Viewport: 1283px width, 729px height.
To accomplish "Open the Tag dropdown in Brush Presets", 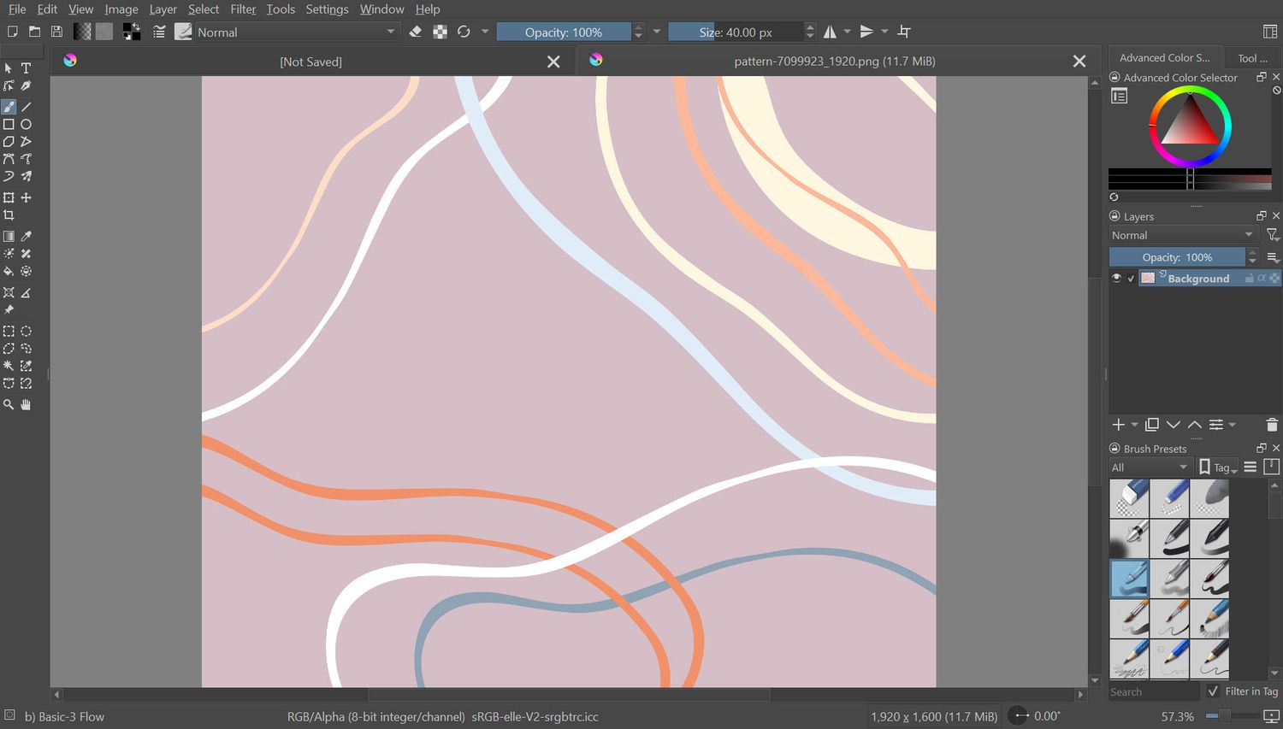I will click(1218, 467).
